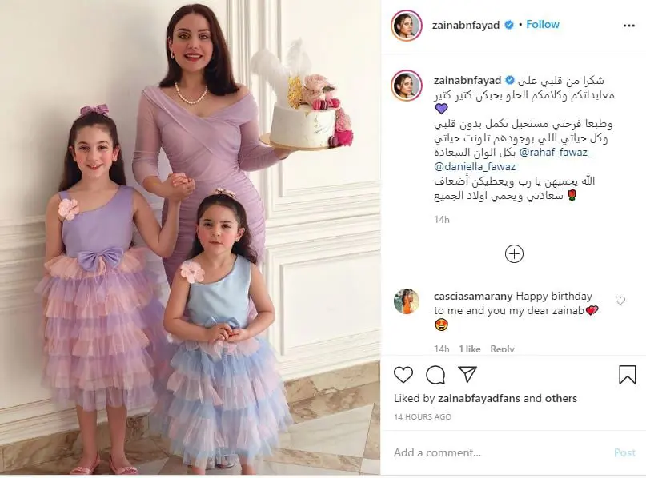The height and width of the screenshot is (478, 646).
Task: Open the casciasamarany username link
Action: coord(473,297)
